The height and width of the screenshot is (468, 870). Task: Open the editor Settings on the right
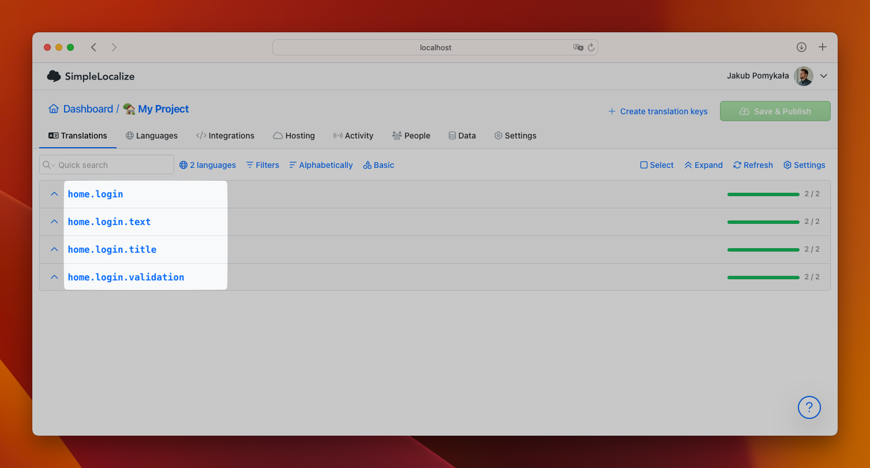tap(804, 165)
